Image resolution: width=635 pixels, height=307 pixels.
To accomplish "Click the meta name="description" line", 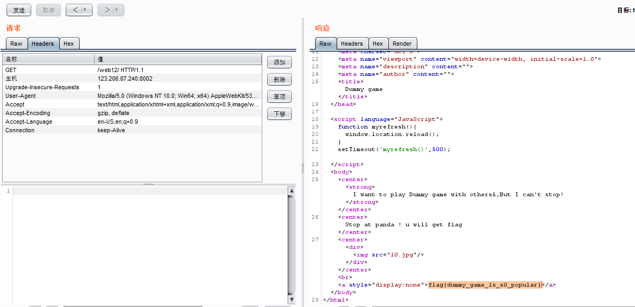I will coord(406,66).
